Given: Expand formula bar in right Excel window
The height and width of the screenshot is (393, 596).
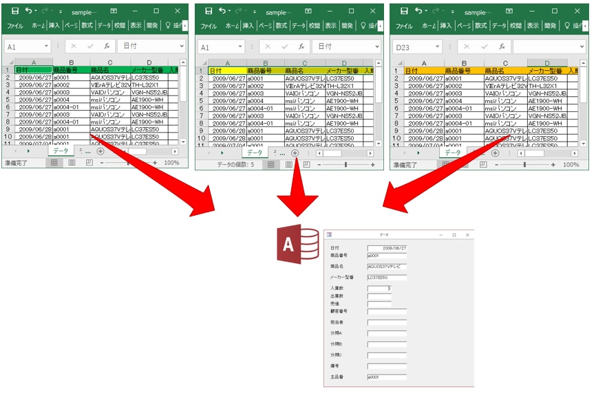Looking at the screenshot, I should (582, 47).
